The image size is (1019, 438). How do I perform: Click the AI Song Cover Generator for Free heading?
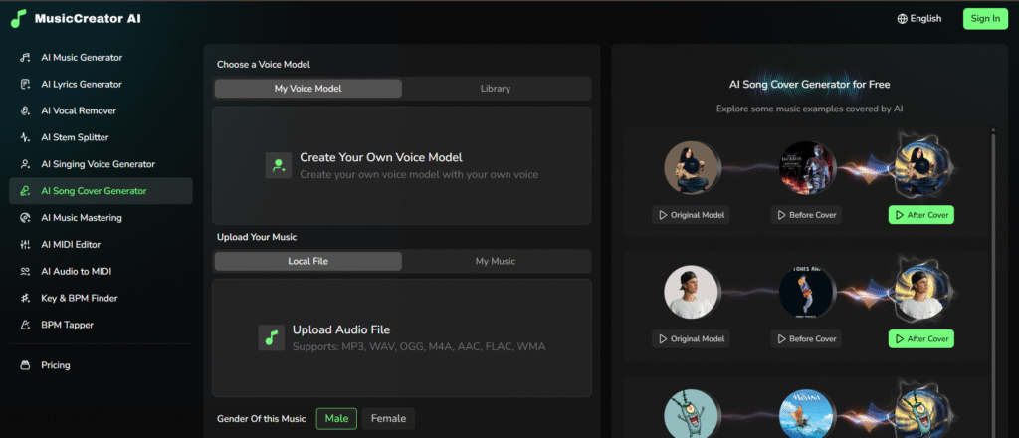point(809,84)
